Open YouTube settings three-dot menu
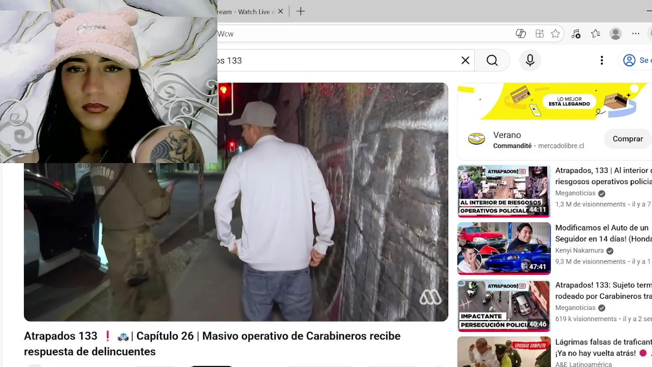This screenshot has height=367, width=652. [602, 61]
